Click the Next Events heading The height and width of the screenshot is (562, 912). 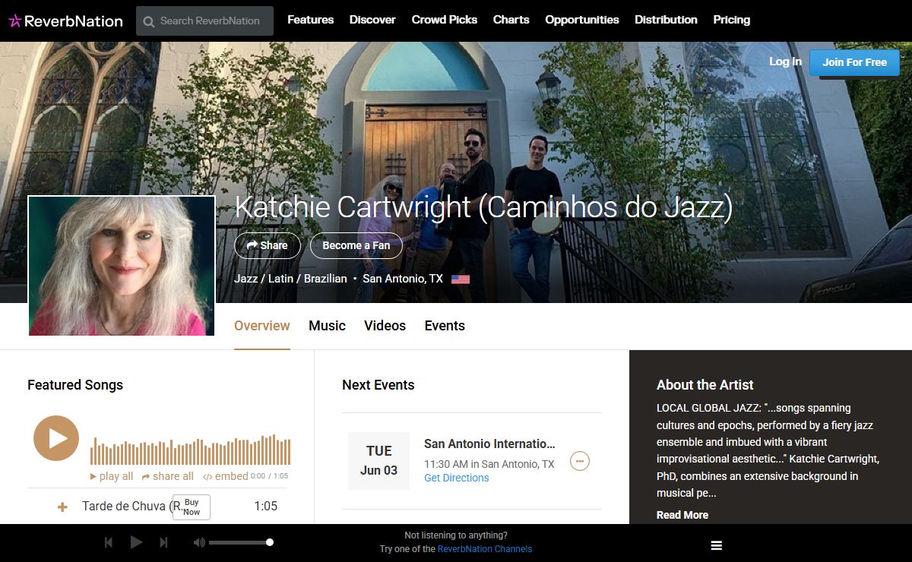point(378,385)
